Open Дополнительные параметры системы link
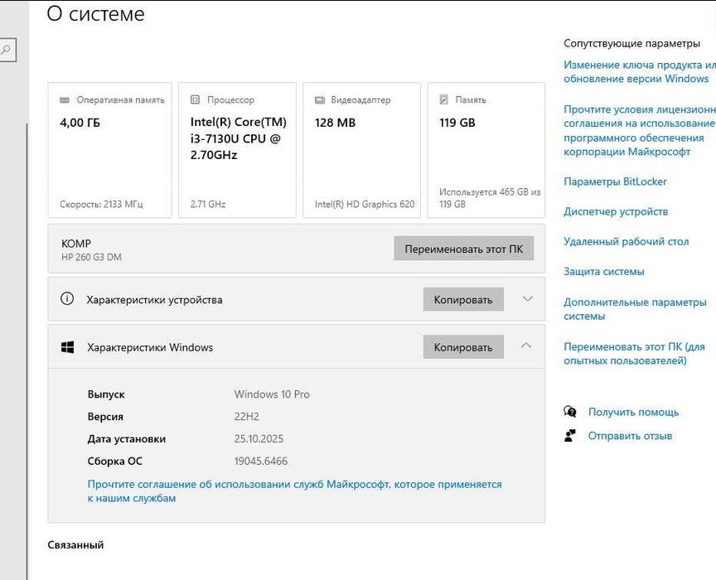The height and width of the screenshot is (580, 716). [x=635, y=309]
